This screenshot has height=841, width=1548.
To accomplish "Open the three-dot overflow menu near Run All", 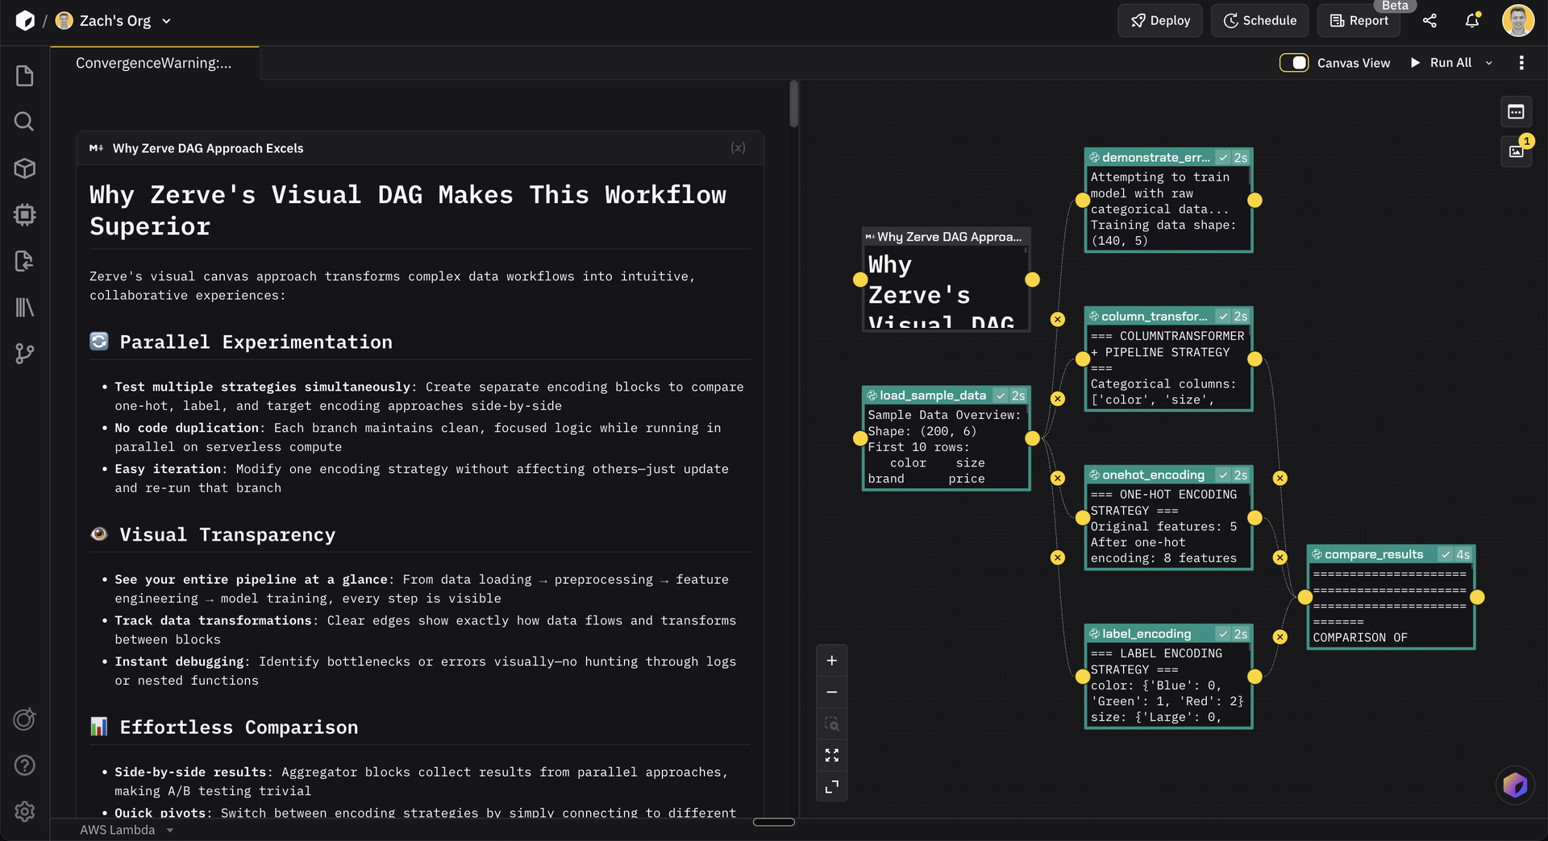I will pos(1522,62).
